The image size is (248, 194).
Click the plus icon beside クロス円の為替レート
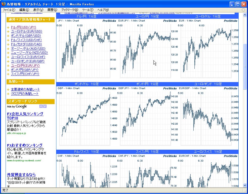click(8, 94)
